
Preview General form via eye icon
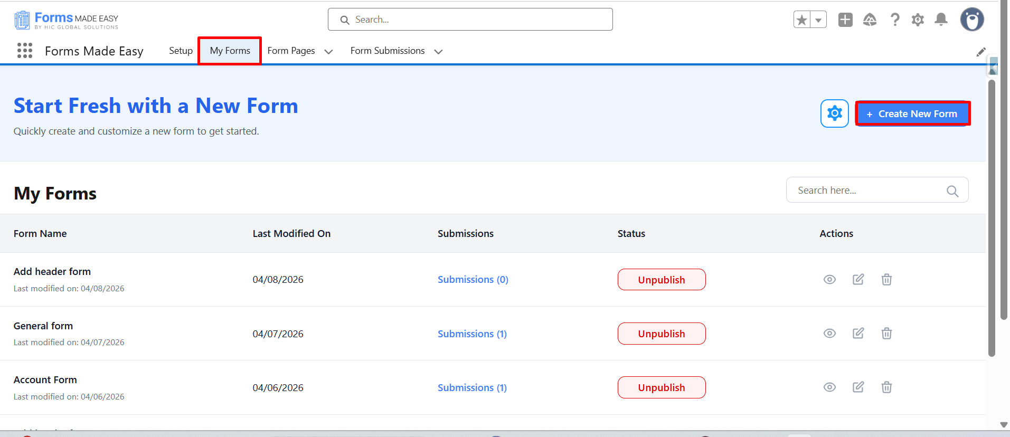[829, 333]
